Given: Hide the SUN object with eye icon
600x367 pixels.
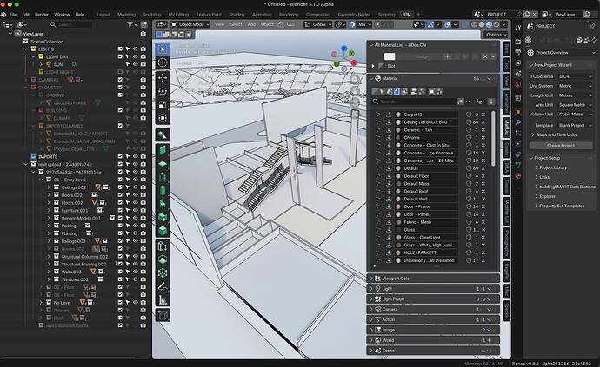Looking at the screenshot, I should [135, 64].
